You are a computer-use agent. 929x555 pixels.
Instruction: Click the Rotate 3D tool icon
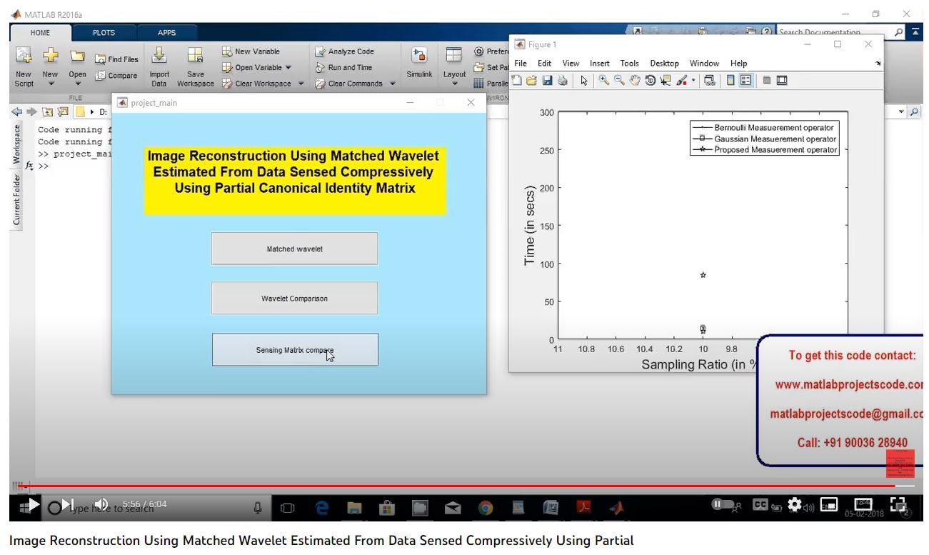point(650,81)
